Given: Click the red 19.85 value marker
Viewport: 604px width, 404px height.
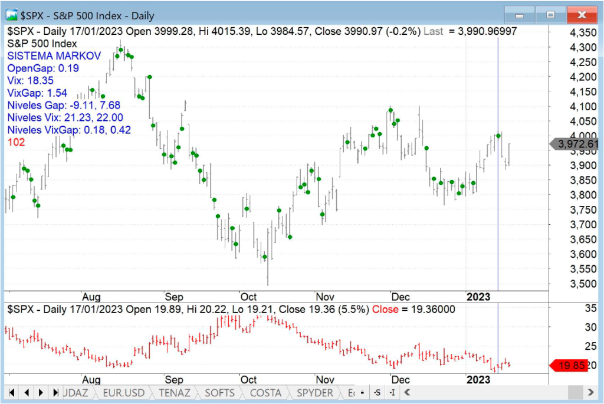Looking at the screenshot, I should [569, 365].
